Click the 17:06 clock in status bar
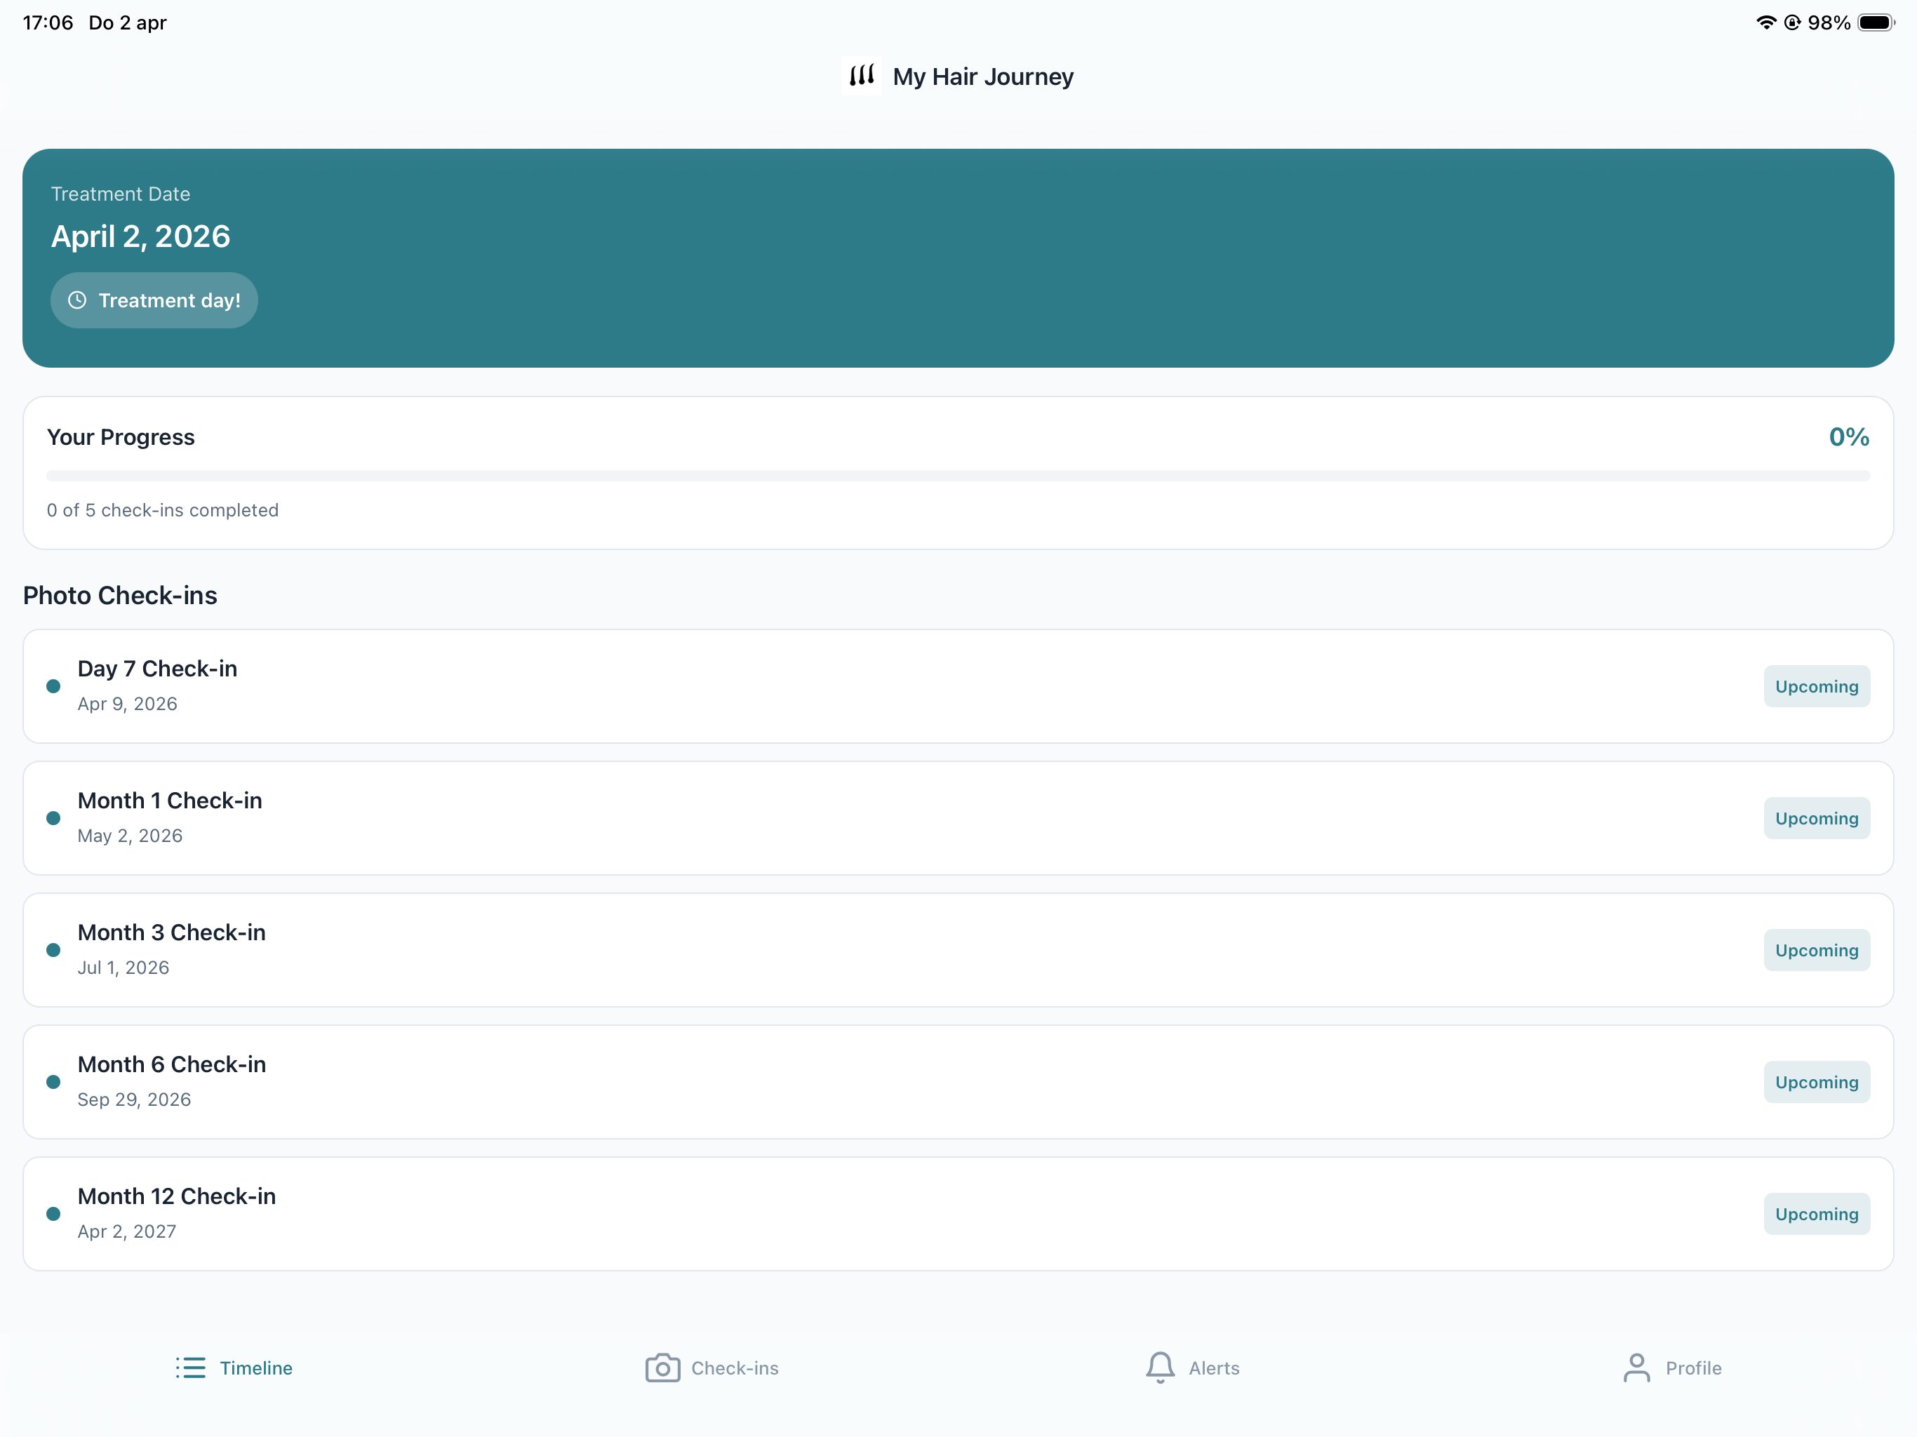 coord(48,22)
